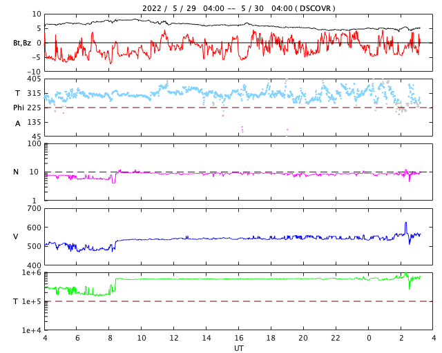Viewport: 442px width, 353px height.
Task: Click the "-10" tick in the Bt,Bz panel
Action: click(35, 72)
